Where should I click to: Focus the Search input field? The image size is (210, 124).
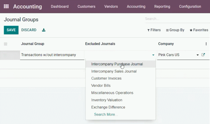(x=177, y=19)
